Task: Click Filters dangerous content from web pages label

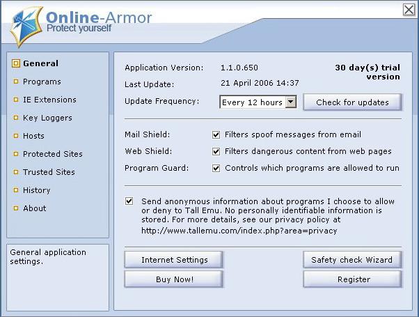Action: tap(308, 151)
